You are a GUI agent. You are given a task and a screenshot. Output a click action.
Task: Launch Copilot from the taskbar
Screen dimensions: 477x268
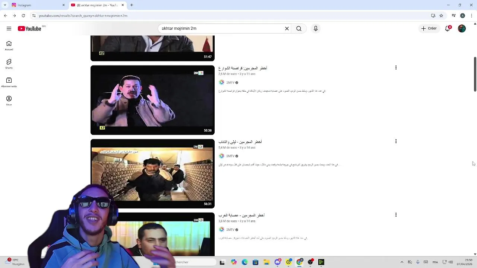pyautogui.click(x=233, y=262)
